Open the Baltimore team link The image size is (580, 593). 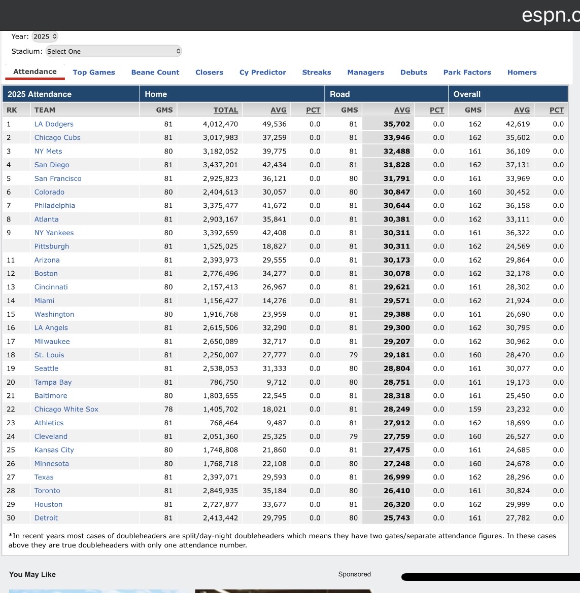tap(51, 396)
